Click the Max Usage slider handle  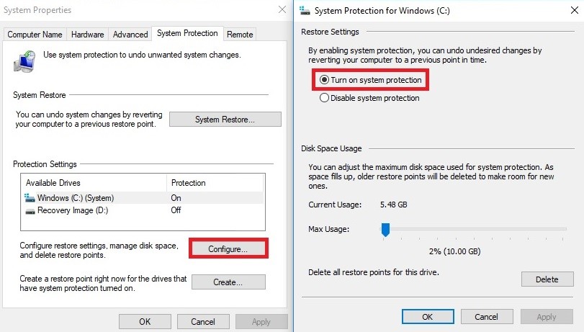tap(385, 230)
